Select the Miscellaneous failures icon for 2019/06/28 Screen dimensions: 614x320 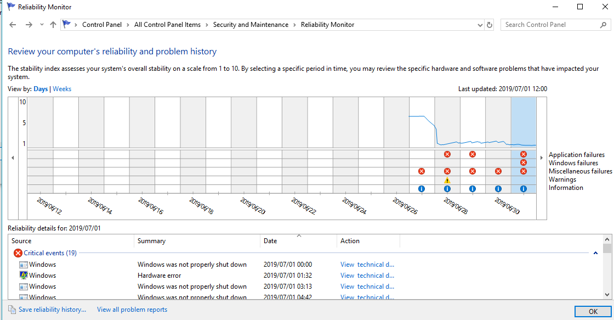click(x=447, y=171)
